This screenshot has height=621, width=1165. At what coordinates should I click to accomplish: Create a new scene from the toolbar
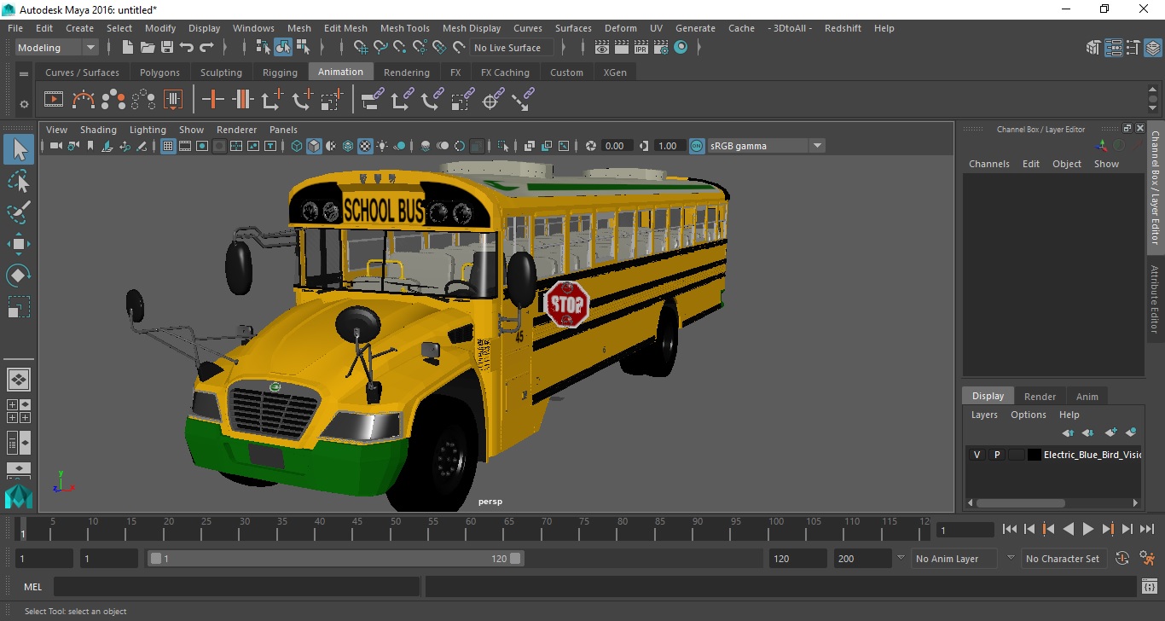click(x=127, y=47)
